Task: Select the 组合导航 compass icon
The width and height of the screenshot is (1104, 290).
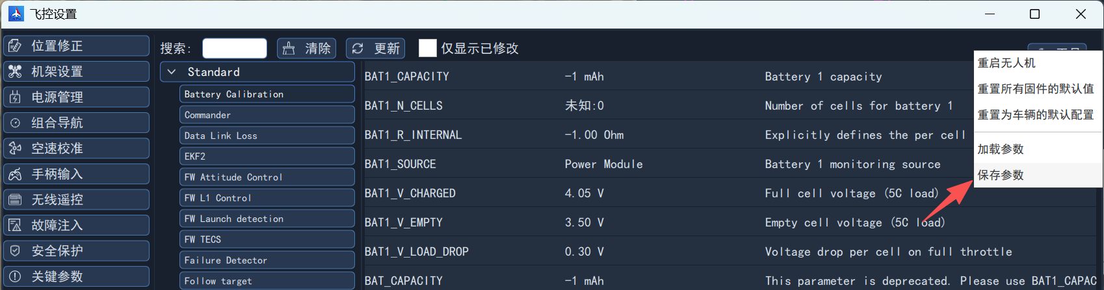Action: pyautogui.click(x=15, y=123)
